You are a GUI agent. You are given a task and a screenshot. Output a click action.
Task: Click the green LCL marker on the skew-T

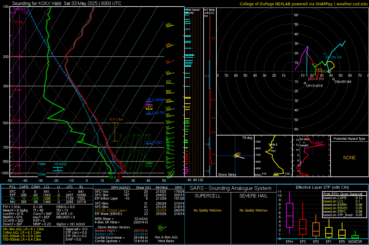(x=149, y=166)
